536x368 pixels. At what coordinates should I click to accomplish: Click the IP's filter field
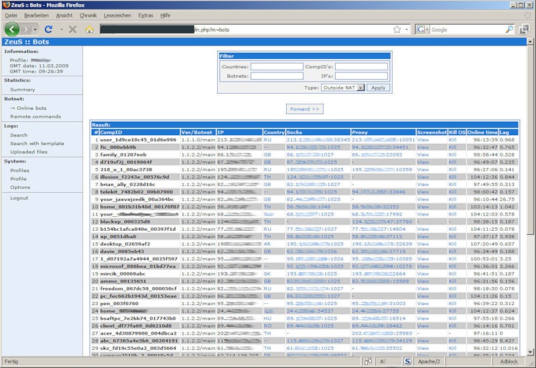361,76
